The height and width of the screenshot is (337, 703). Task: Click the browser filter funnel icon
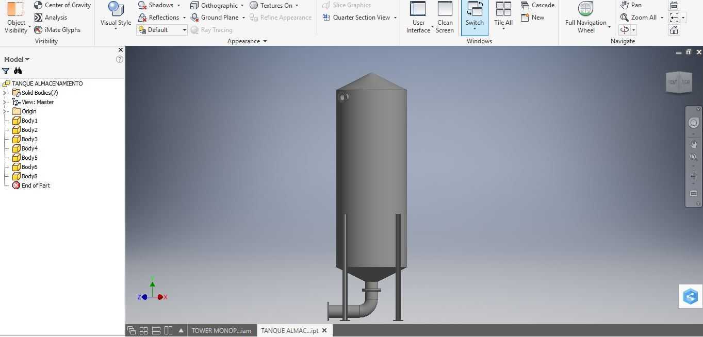(x=6, y=71)
